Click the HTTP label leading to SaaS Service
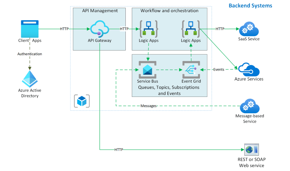This screenshot has height=171, width=290. (220, 29)
